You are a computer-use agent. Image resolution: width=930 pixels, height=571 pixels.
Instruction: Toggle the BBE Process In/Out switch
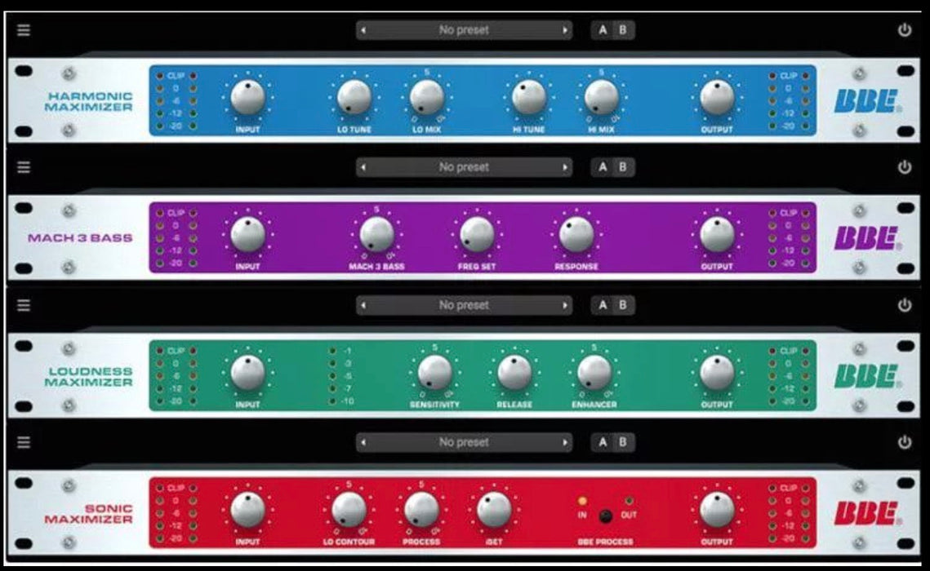click(605, 516)
